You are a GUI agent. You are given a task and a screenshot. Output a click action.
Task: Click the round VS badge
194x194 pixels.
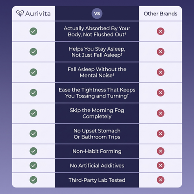tap(97, 14)
